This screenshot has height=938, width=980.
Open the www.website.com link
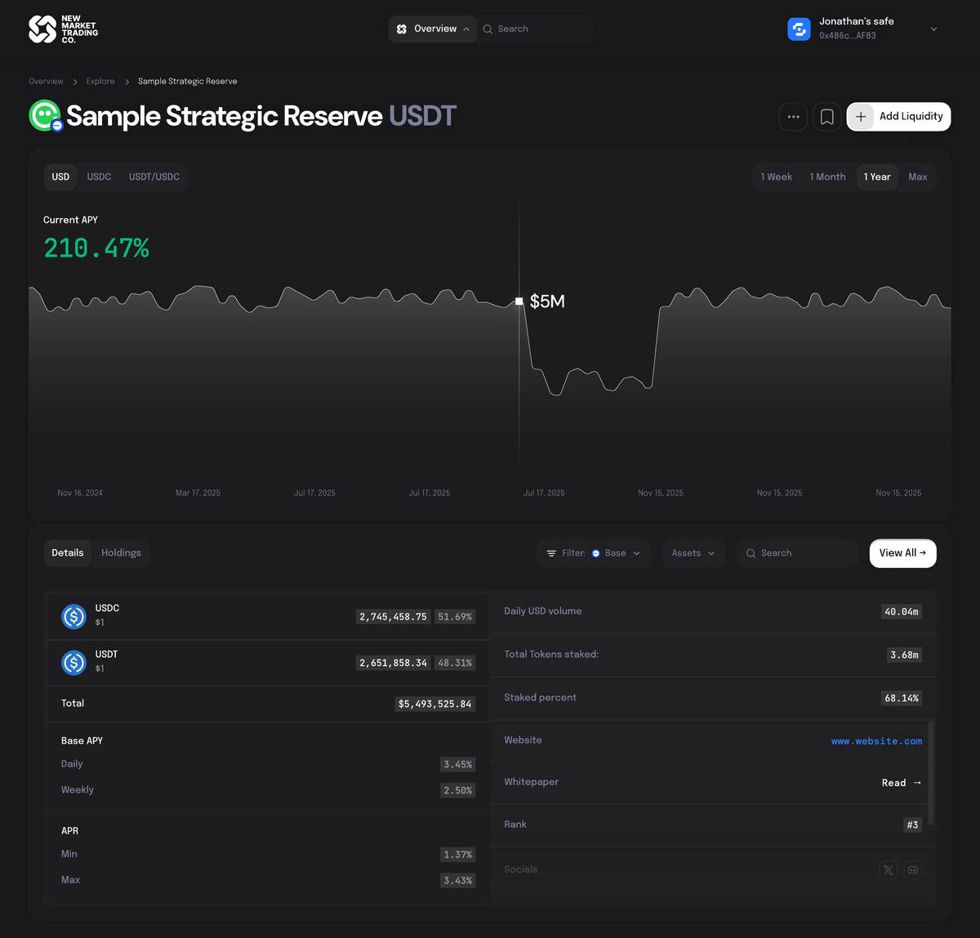tap(876, 741)
